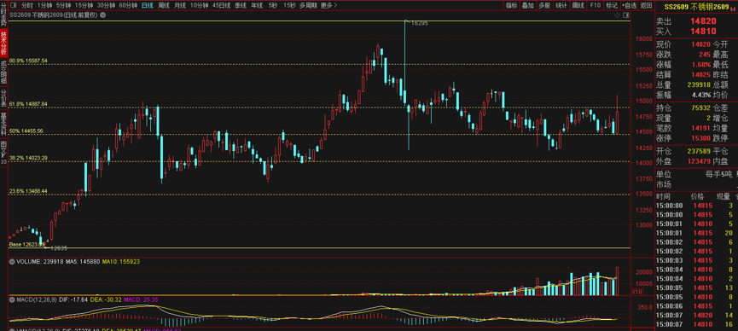Viewport: 738px width, 331px height.
Task: Click the 38.2% 14023.29 Fibonacci label
Action: pyautogui.click(x=29, y=158)
